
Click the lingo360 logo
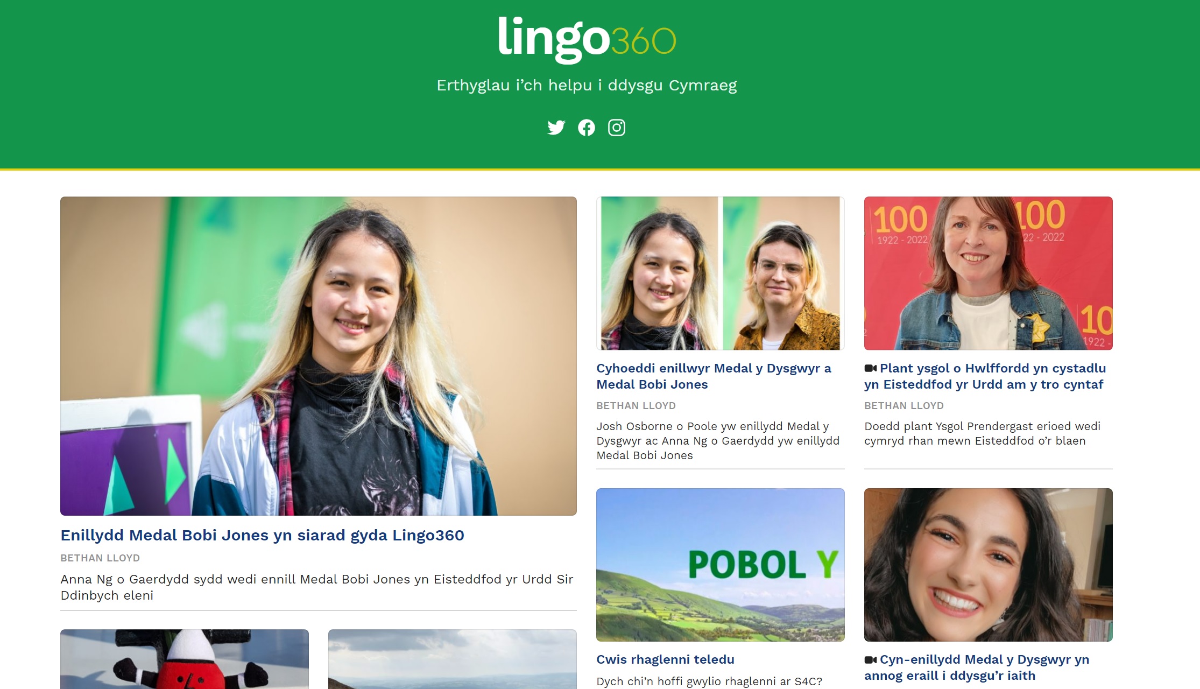coord(587,39)
